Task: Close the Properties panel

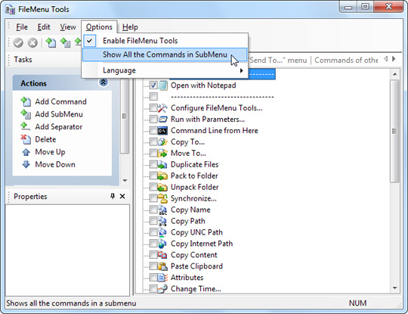Action: pyautogui.click(x=122, y=196)
